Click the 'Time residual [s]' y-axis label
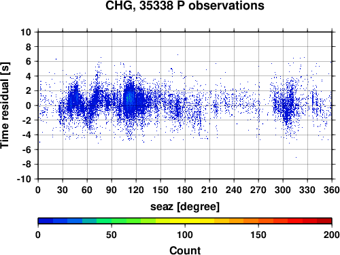This screenshot has width=340, height=255. [5, 105]
